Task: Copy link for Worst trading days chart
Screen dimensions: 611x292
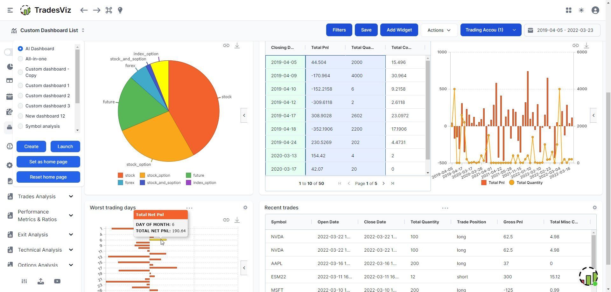Action: [226, 220]
